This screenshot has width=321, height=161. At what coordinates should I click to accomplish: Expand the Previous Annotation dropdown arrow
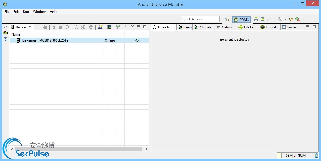click(286, 19)
